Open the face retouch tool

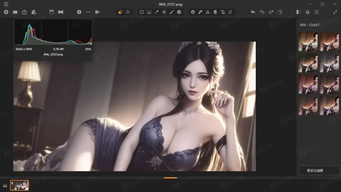click(193, 12)
